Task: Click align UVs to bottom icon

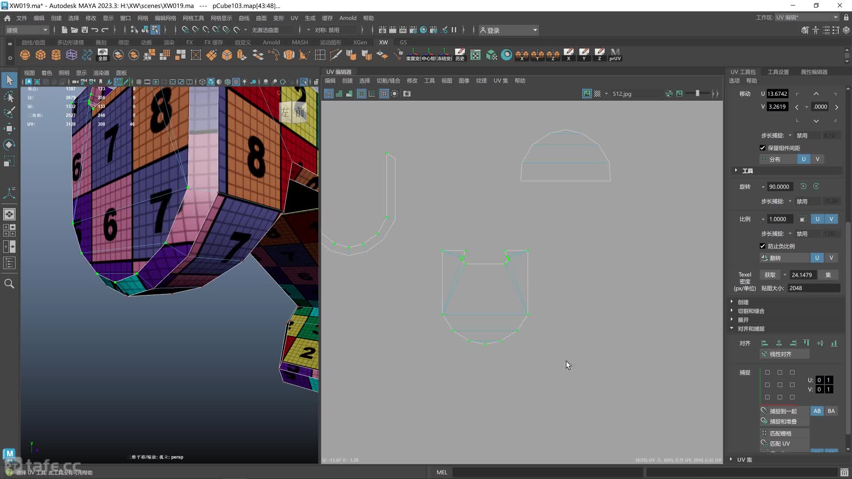Action: coord(834,343)
